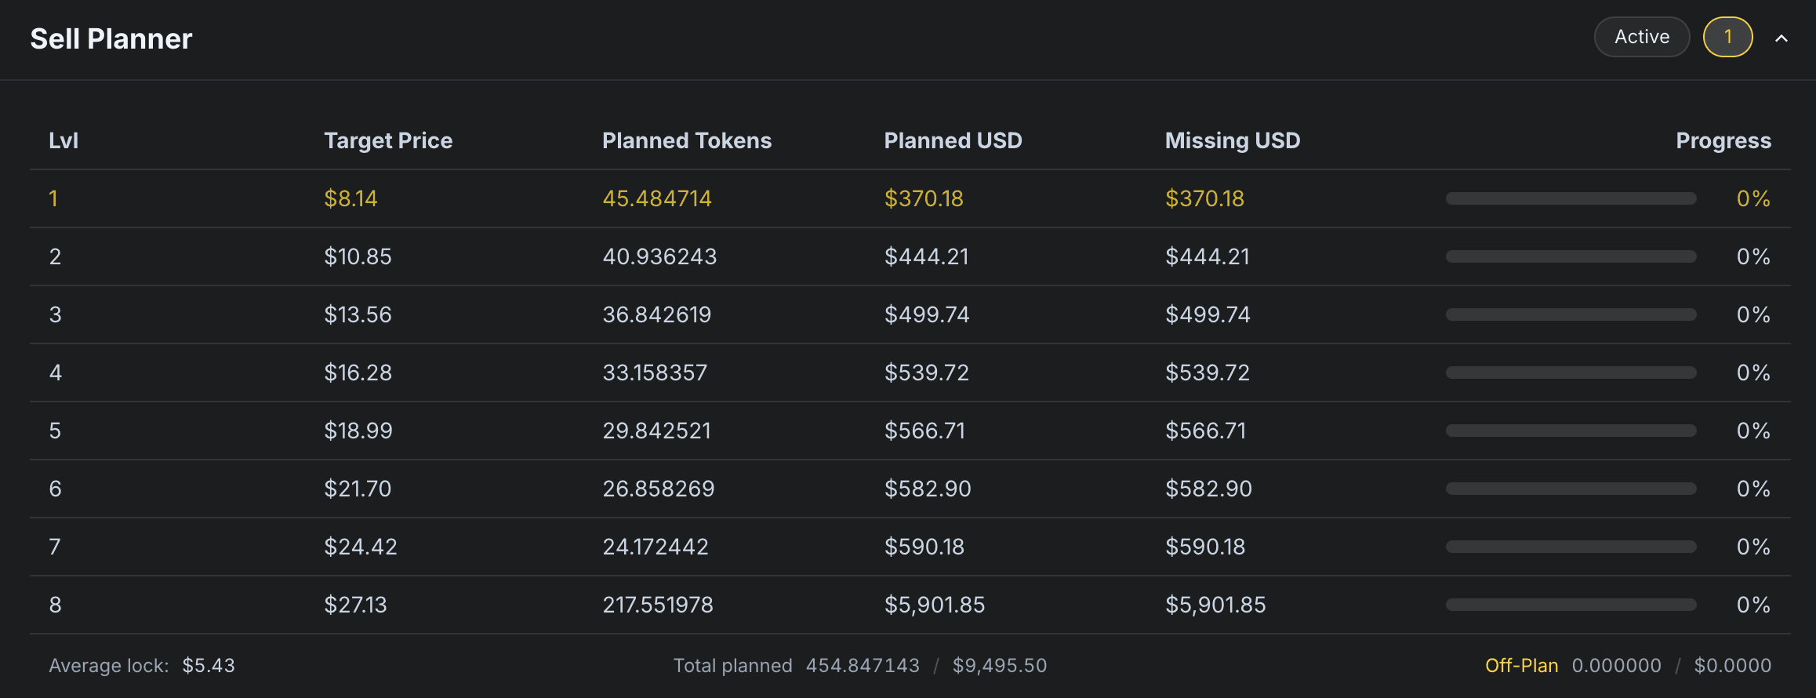Click the Progress column header

[1723, 140]
